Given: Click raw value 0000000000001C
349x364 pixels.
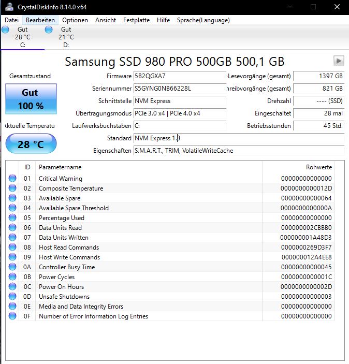Looking at the screenshot, I should pos(306,277).
